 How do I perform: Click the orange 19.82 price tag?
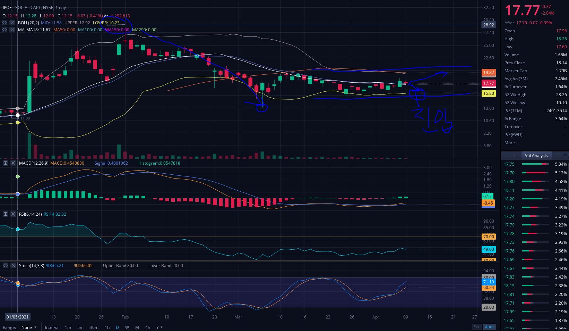(488, 73)
